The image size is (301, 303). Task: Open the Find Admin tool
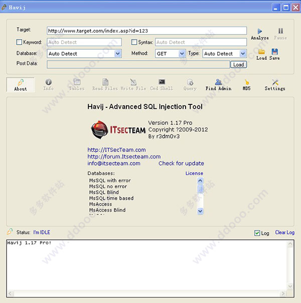coord(218,85)
